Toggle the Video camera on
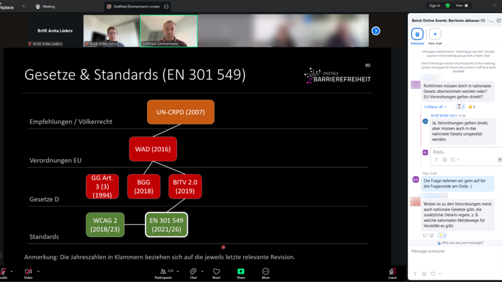This screenshot has width=502, height=282. click(28, 271)
